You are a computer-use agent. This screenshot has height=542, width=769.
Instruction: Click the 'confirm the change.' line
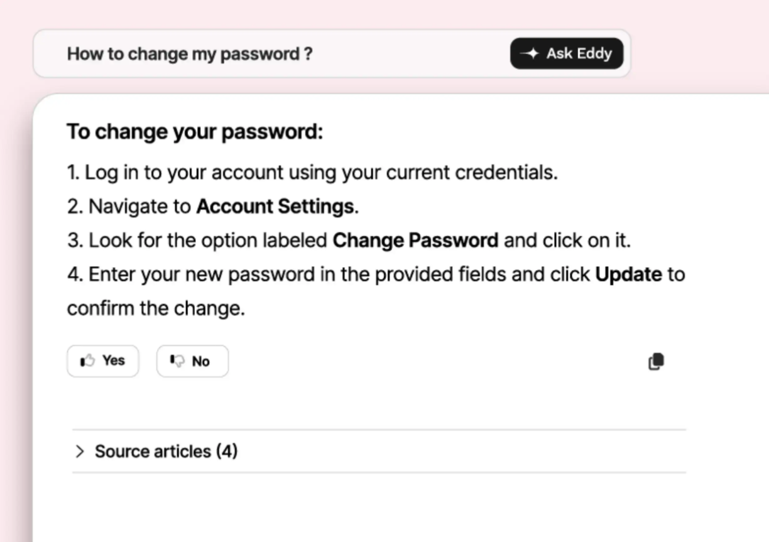(156, 308)
